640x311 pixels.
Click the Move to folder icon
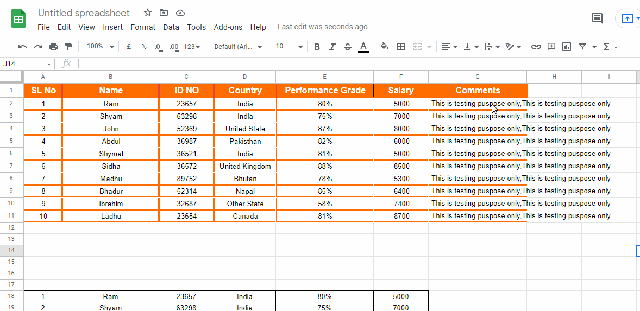[164, 13]
